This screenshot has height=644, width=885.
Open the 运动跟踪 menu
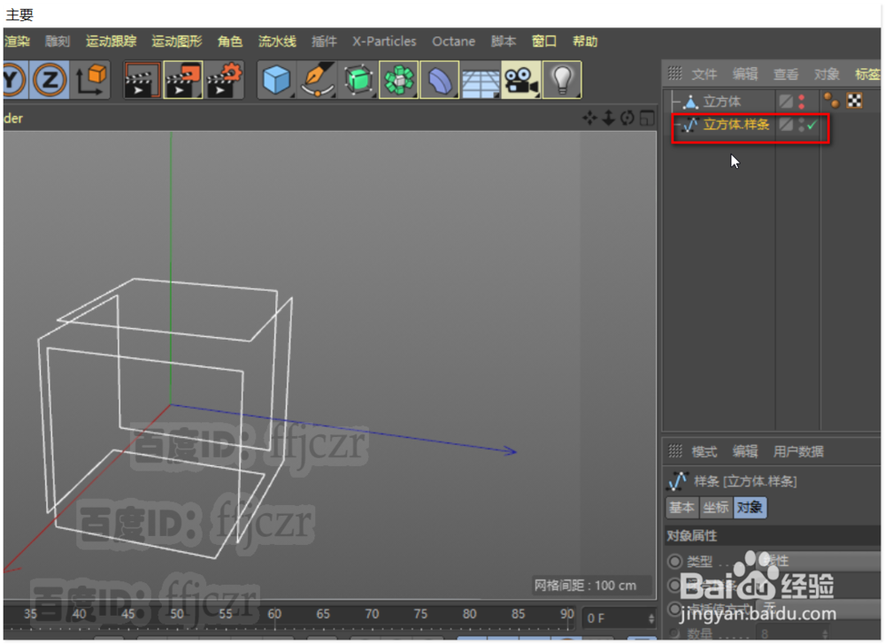[112, 42]
